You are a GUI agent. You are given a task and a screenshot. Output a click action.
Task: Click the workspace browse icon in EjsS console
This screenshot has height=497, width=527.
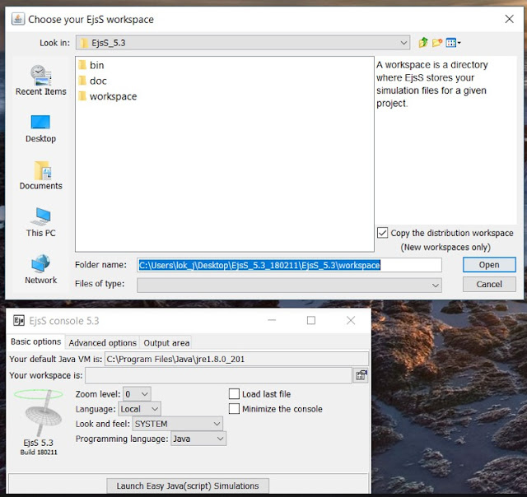361,375
